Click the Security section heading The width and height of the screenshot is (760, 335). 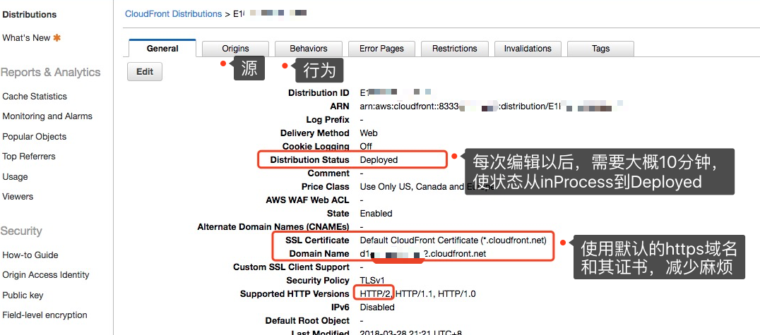click(21, 231)
